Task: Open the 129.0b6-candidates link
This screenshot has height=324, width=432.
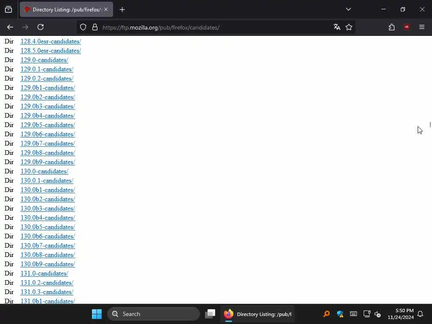Action: point(48,134)
